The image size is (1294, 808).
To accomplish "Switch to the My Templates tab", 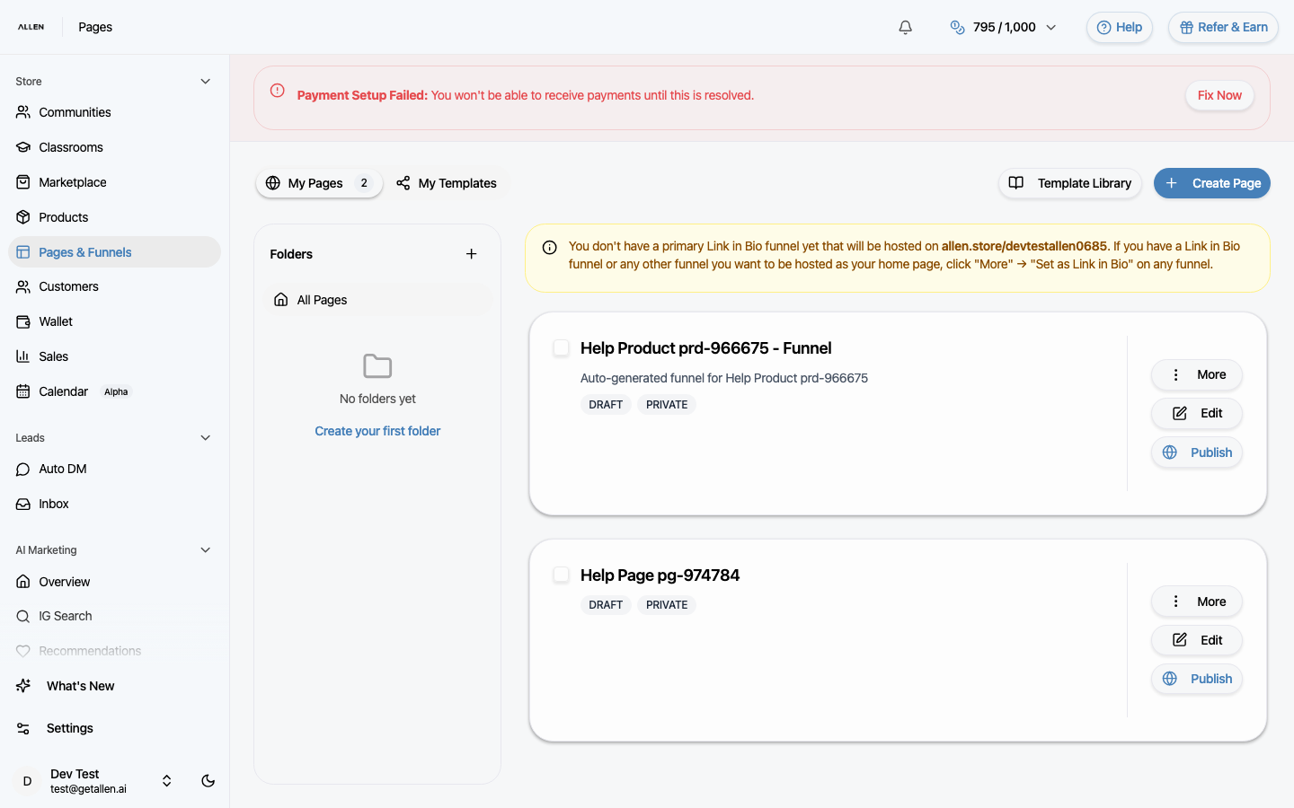I will click(448, 183).
